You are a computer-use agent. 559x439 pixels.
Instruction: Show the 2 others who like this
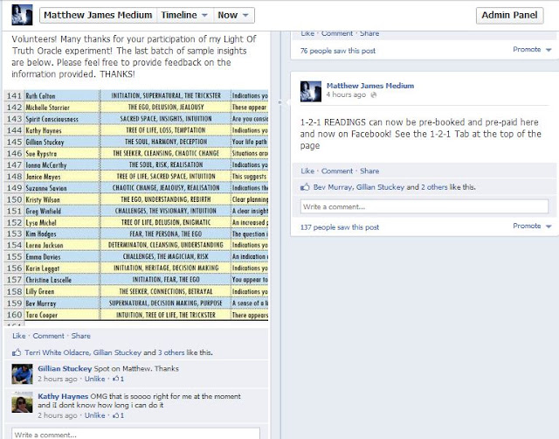434,187
